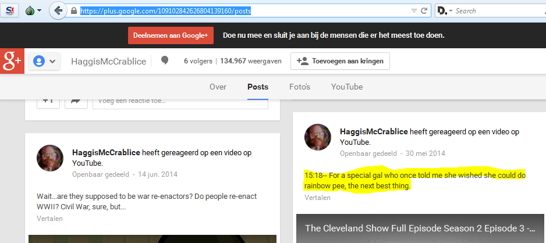Click the HaggisMcCrablice profile name in header
The height and width of the screenshot is (243, 546).
coord(109,62)
